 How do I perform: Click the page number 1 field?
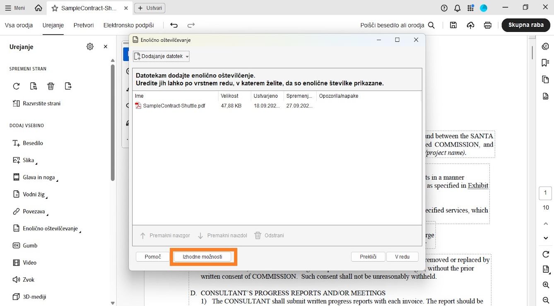tap(545, 193)
